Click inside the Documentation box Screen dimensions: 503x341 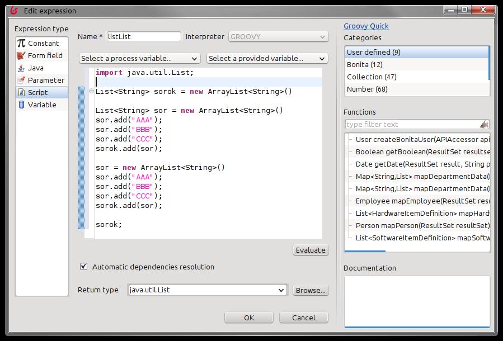[x=417, y=301]
